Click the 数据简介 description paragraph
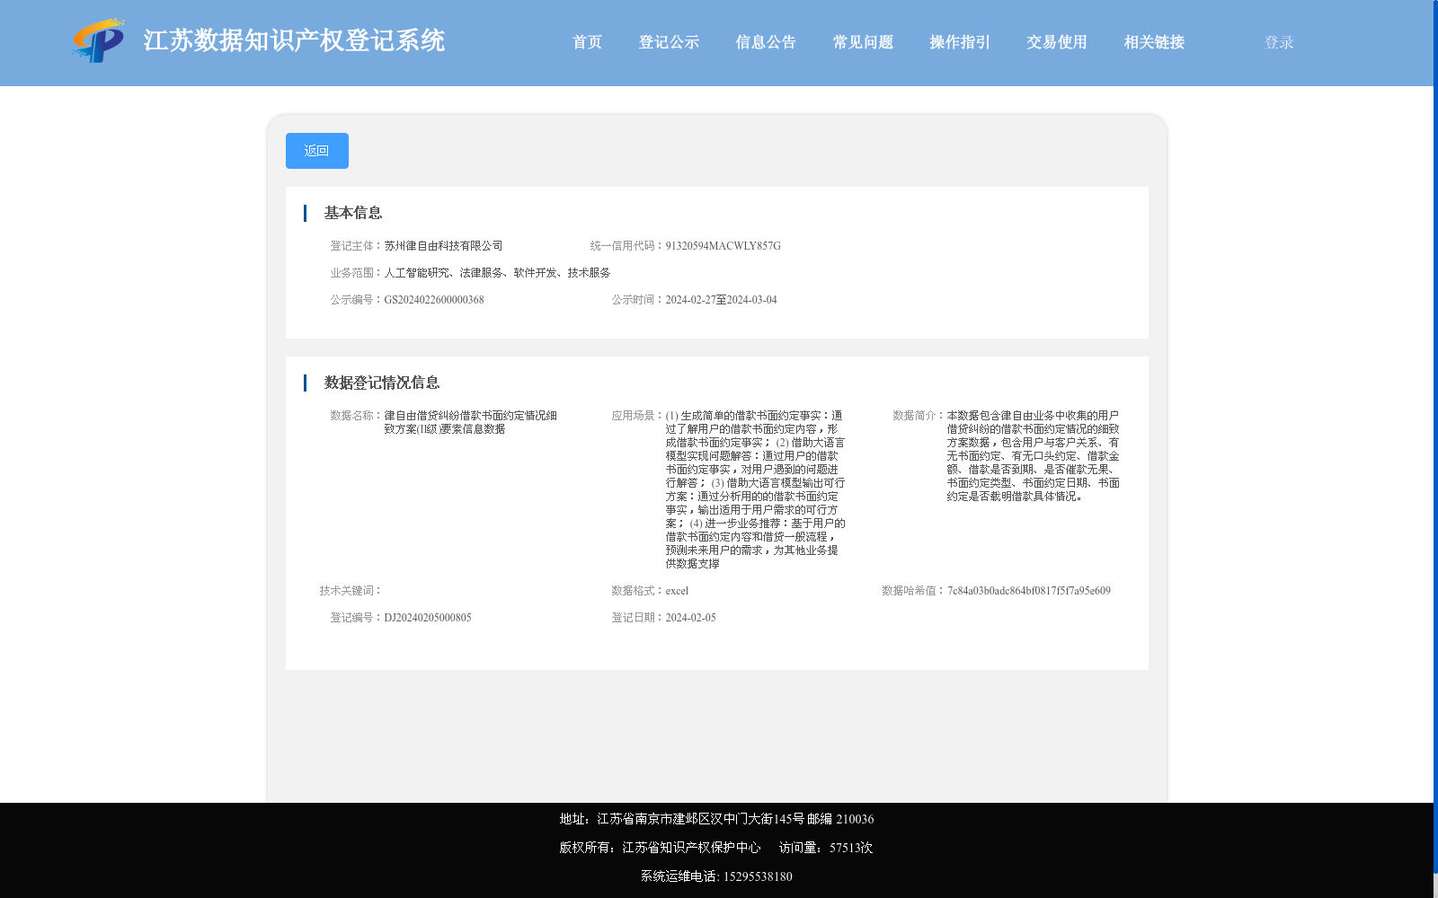Image resolution: width=1438 pixels, height=898 pixels. pos(1034,456)
